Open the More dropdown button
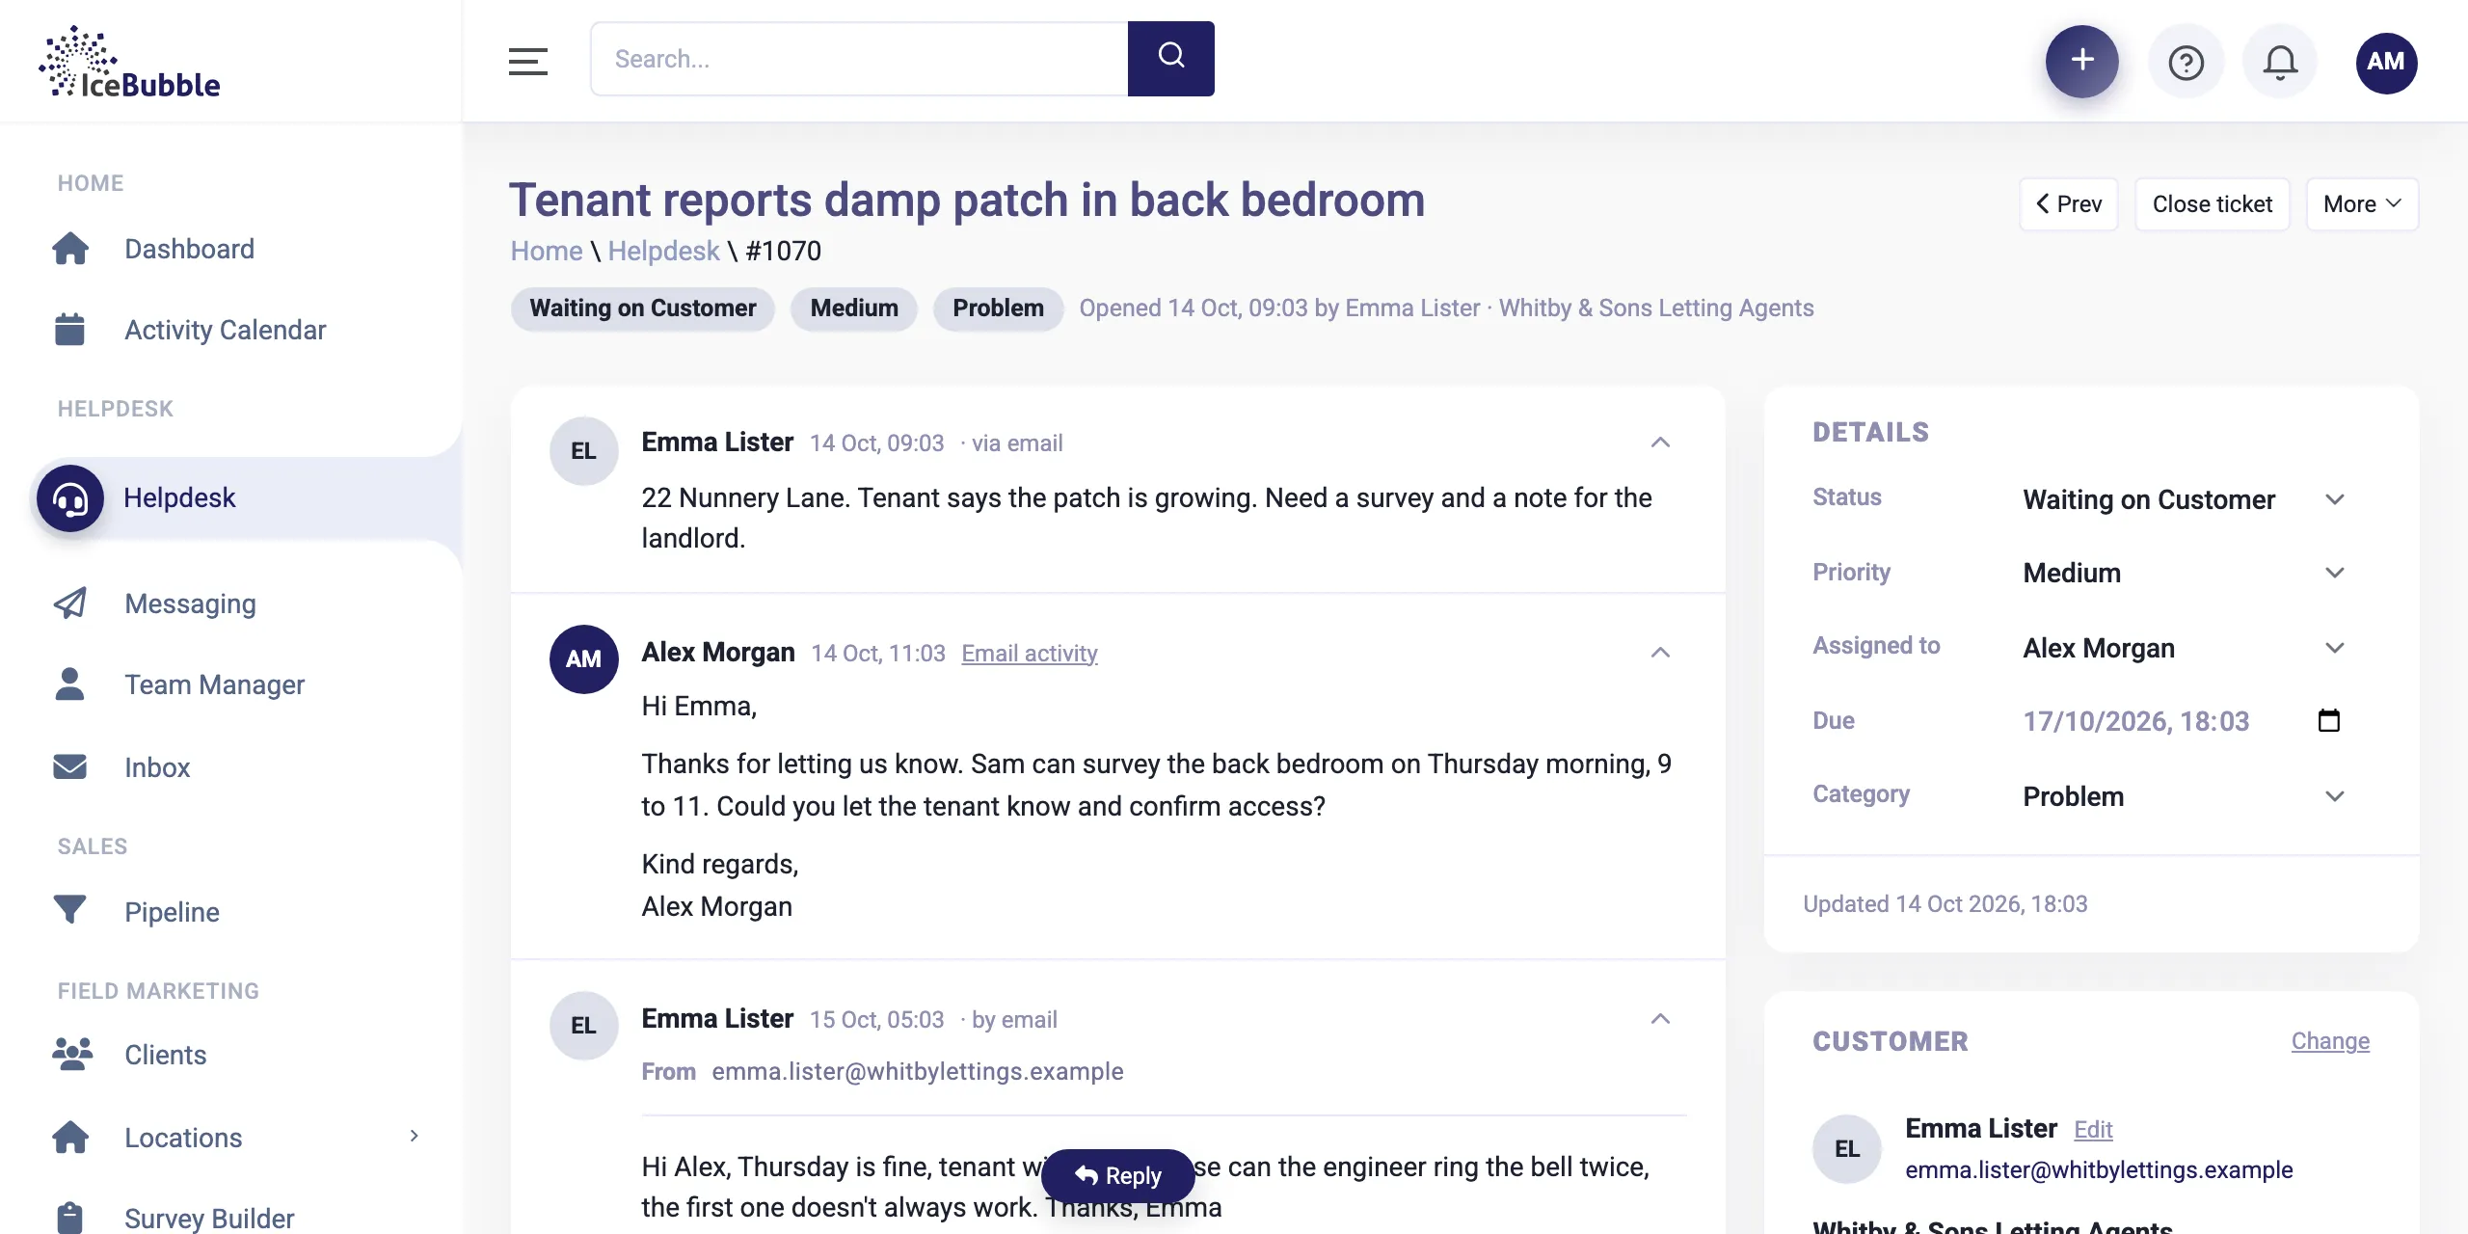The width and height of the screenshot is (2468, 1234). coord(2362,204)
